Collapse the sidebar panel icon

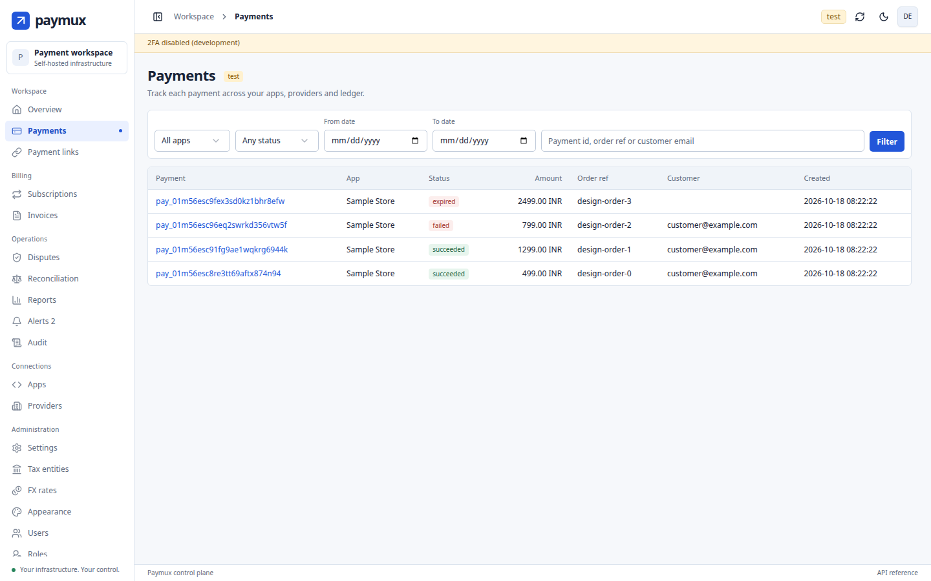[x=158, y=17]
